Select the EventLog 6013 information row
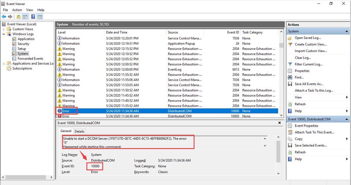The width and height of the screenshot is (351, 185). click(x=167, y=69)
